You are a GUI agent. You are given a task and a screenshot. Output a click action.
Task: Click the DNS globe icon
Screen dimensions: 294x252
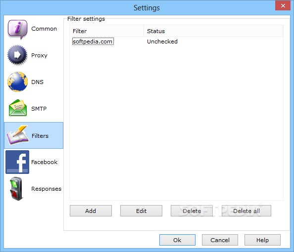point(17,82)
